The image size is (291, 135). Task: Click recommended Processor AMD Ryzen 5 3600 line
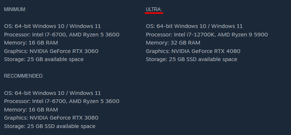tap(62, 101)
